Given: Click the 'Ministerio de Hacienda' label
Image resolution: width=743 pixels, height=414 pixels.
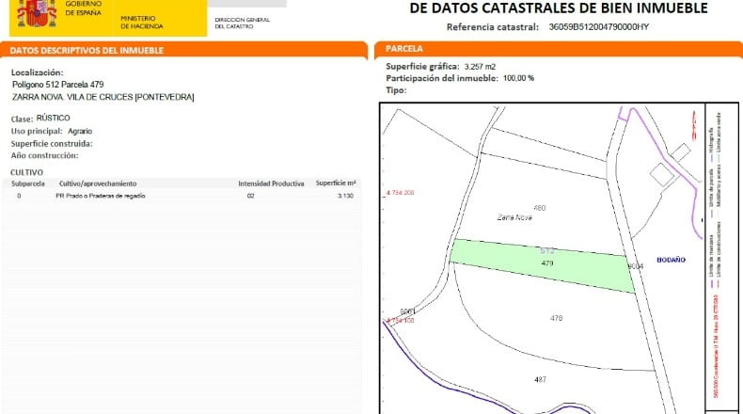Looking at the screenshot, I should 142,23.
